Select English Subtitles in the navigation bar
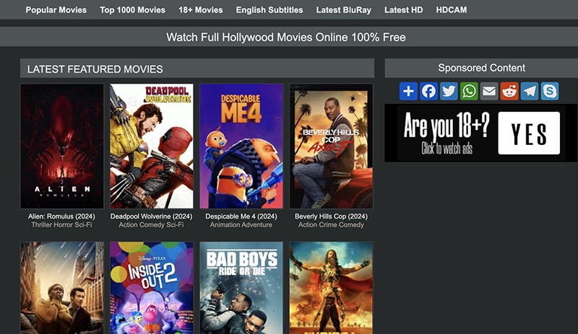Image resolution: width=578 pixels, height=334 pixels. [269, 10]
